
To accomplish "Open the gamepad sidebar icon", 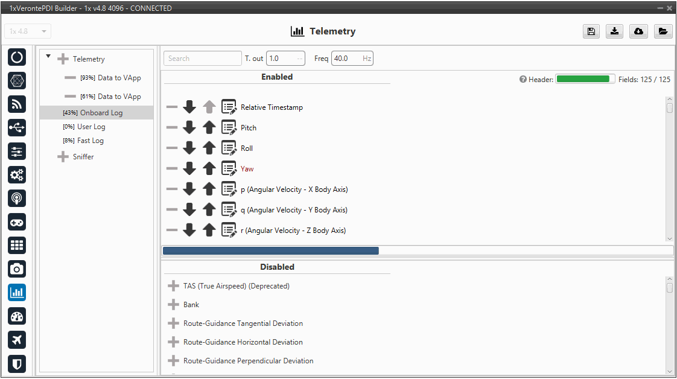I will [17, 222].
